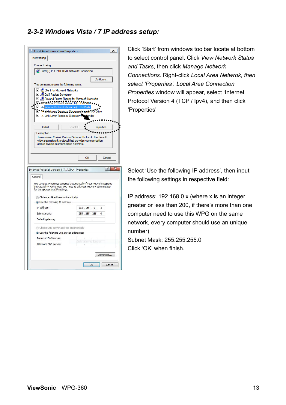Select Use the following DNS server addresses

click(x=37, y=233)
